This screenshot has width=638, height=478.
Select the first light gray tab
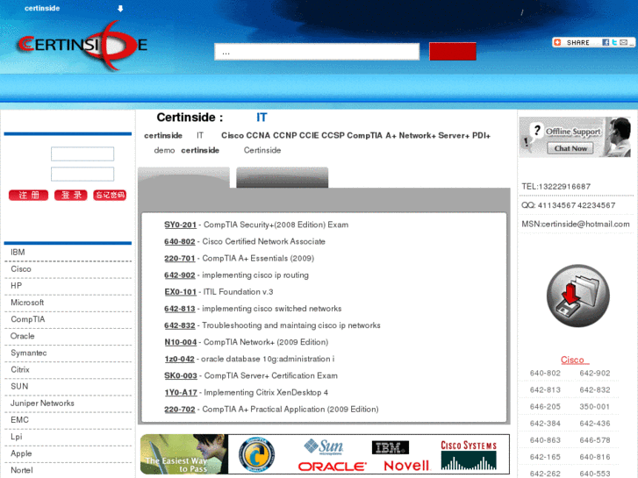[x=183, y=177]
